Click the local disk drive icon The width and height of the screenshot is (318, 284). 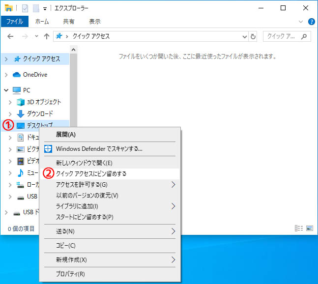20,185
